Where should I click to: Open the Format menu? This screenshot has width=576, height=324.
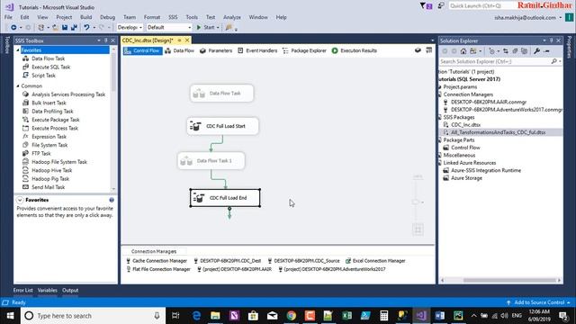coord(152,17)
